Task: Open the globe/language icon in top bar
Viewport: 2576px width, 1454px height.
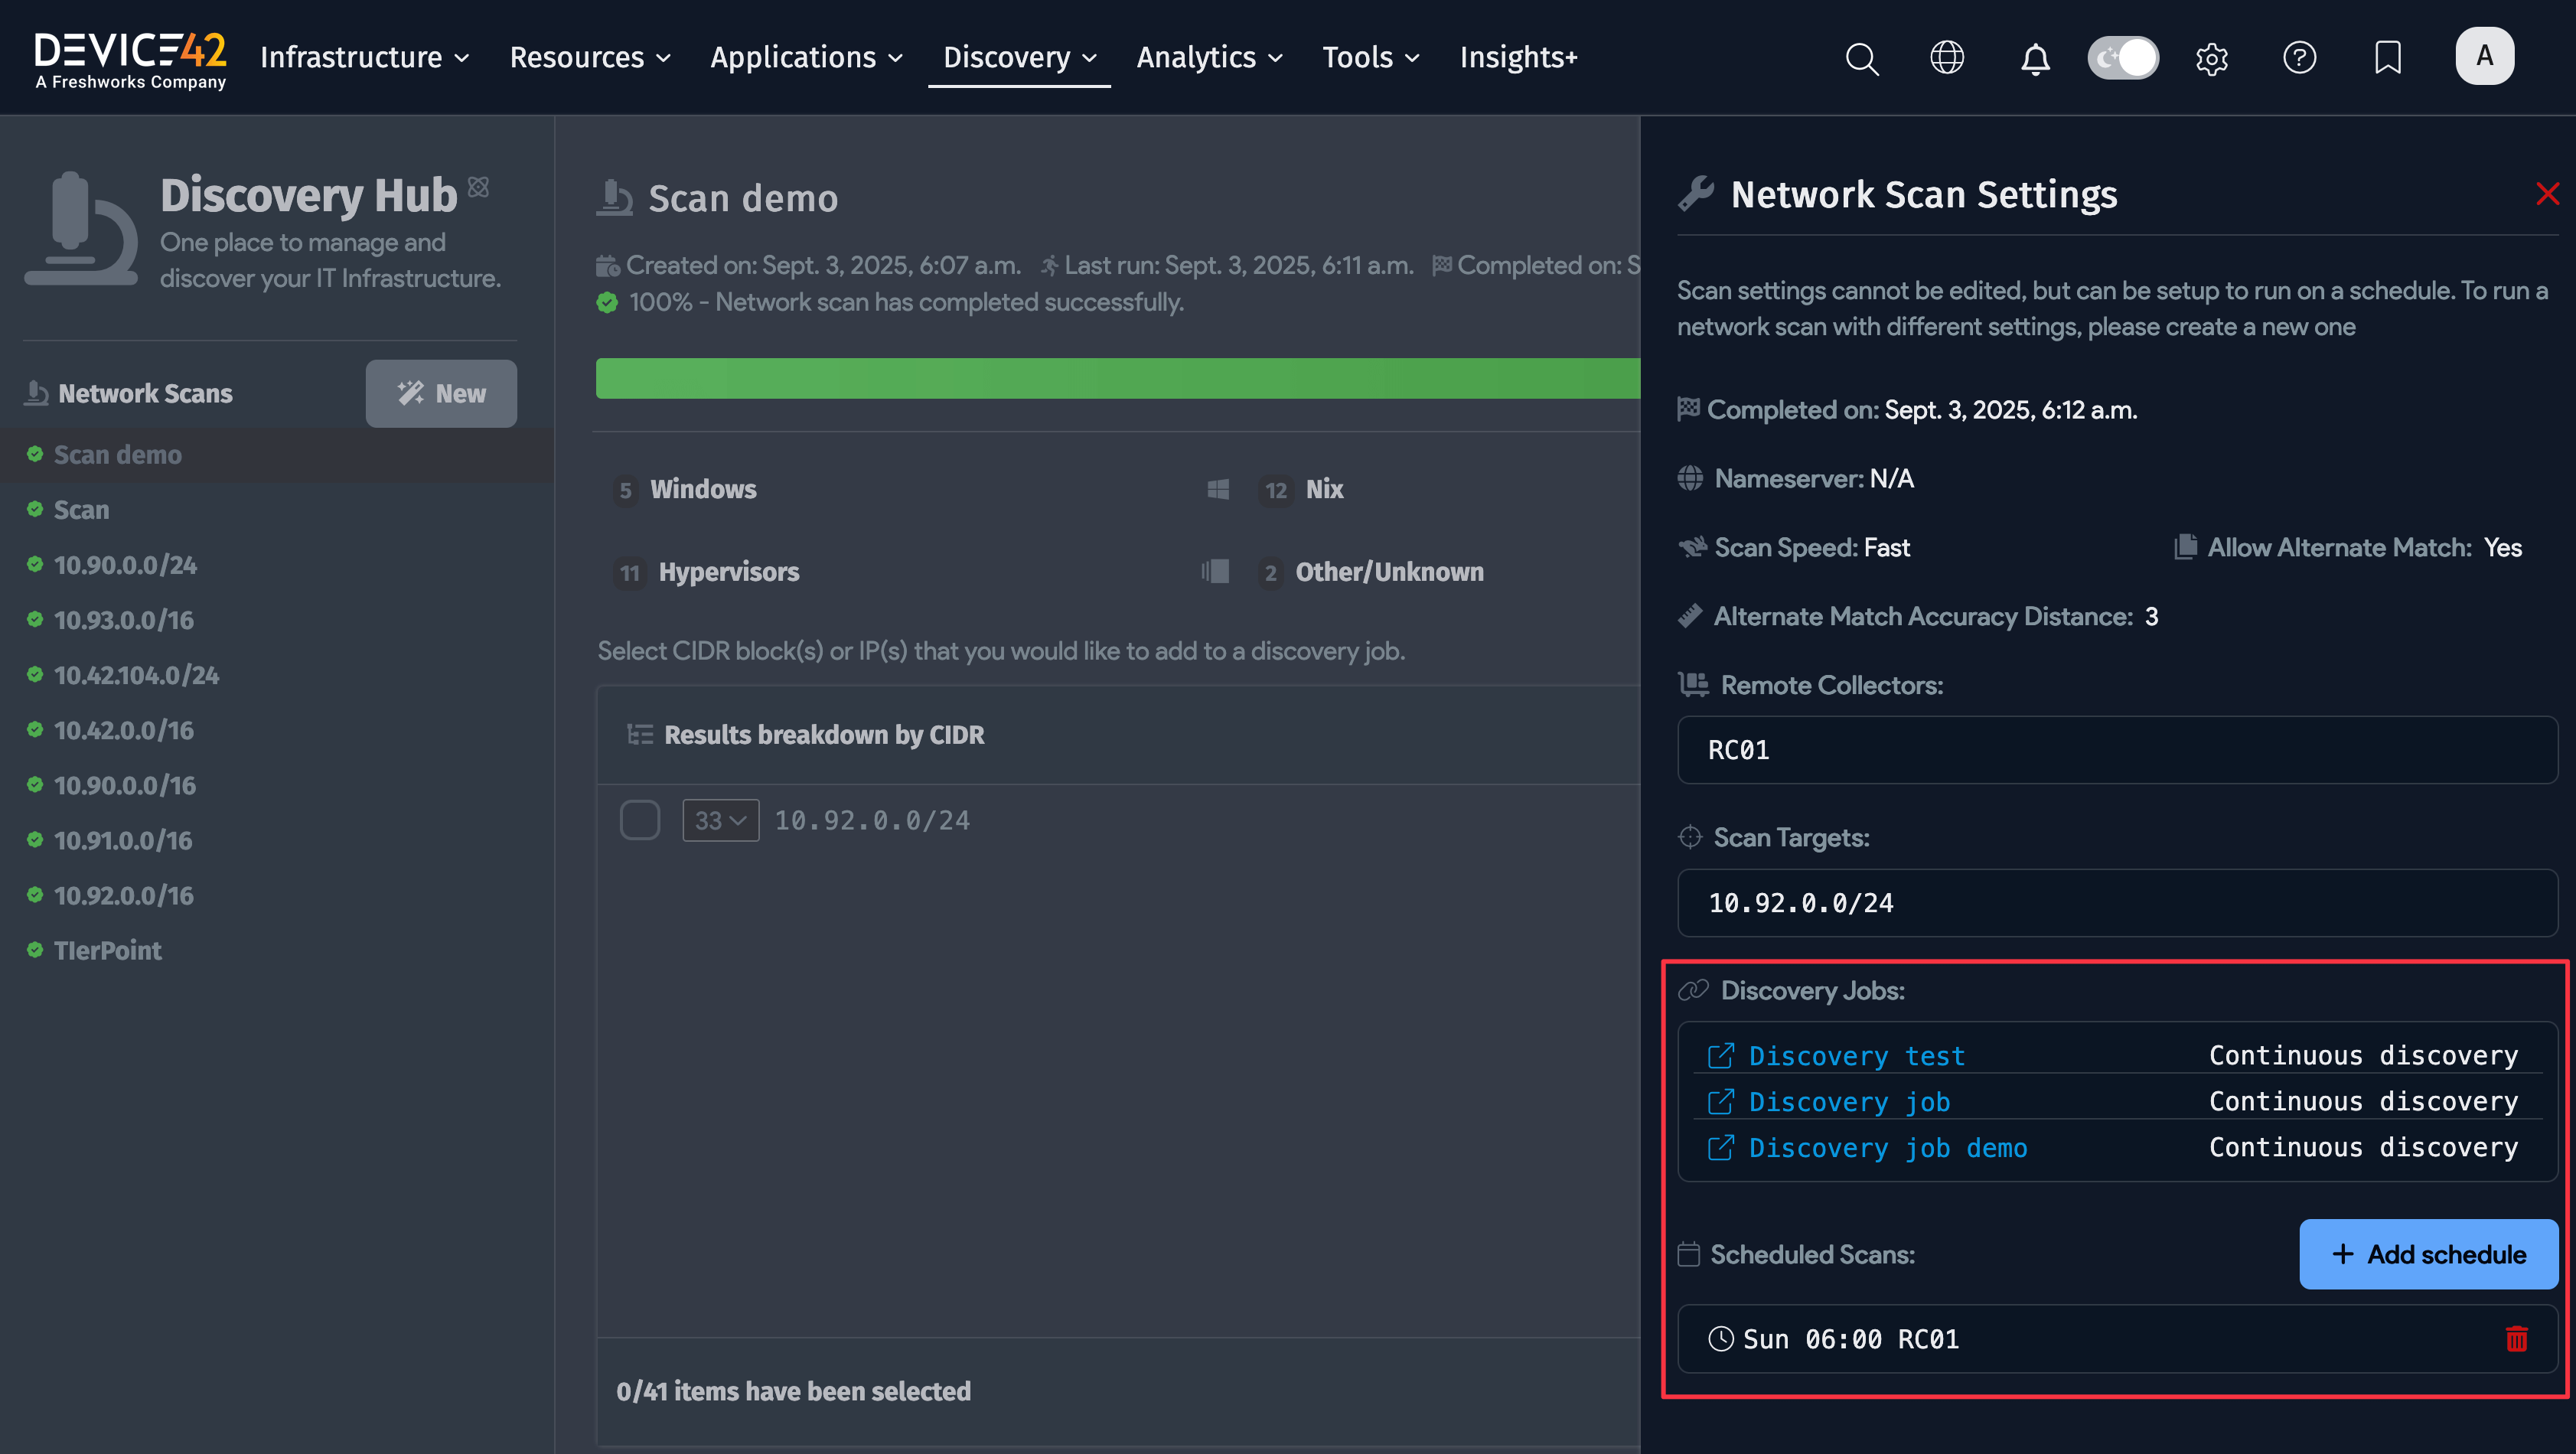Action: coord(1947,58)
